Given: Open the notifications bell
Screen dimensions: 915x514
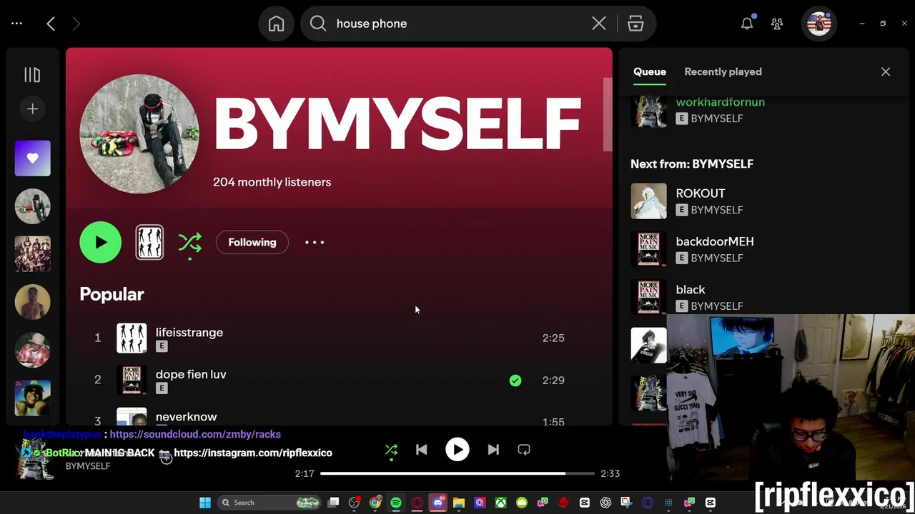Looking at the screenshot, I should click(x=747, y=24).
